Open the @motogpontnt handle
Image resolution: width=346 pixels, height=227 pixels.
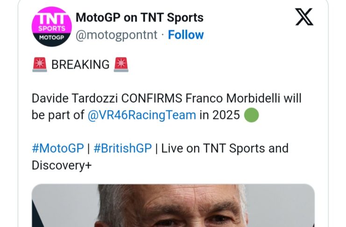(x=119, y=35)
